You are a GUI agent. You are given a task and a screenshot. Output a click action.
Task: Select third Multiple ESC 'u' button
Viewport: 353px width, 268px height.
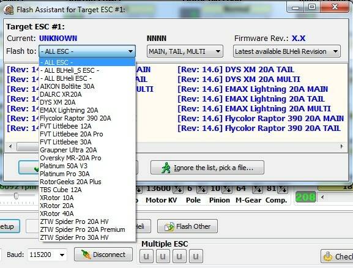click(x=179, y=256)
